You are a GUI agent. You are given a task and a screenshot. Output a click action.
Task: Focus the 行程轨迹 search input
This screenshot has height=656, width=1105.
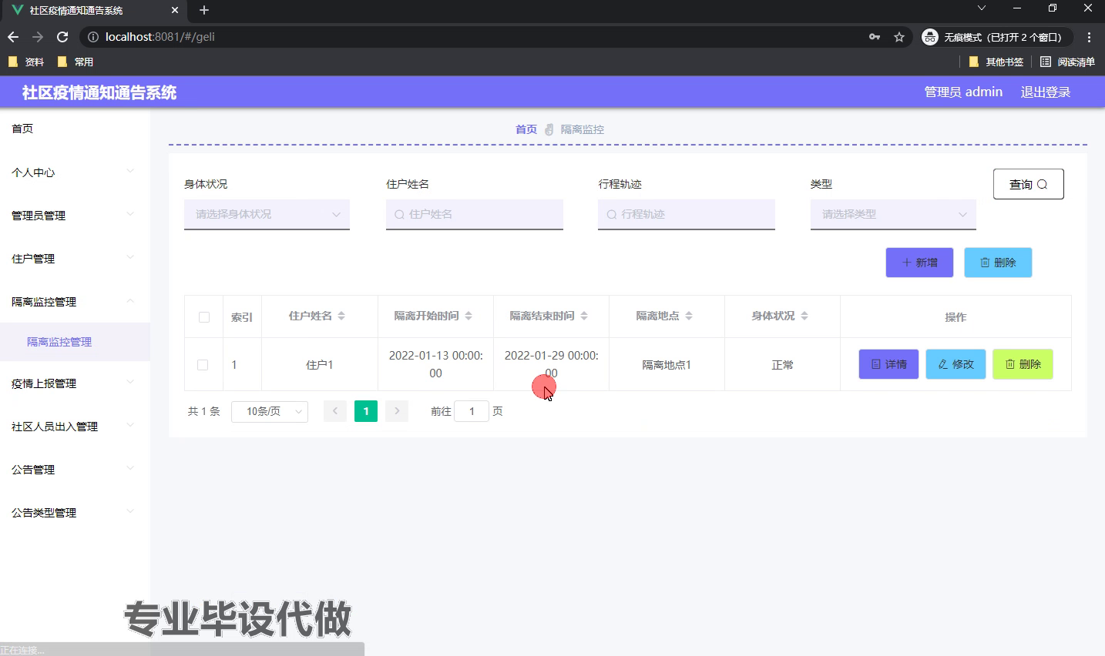687,214
